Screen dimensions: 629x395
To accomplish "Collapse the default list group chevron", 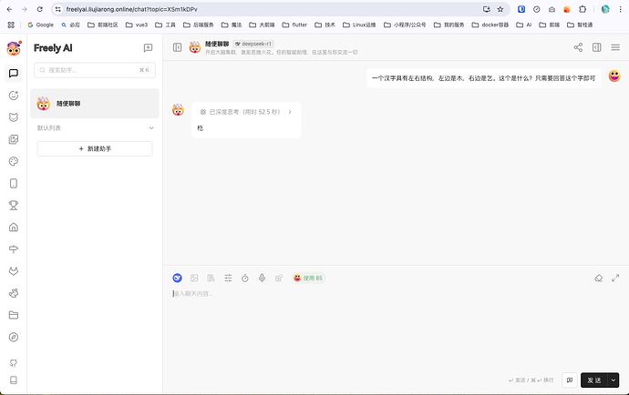I will click(151, 128).
